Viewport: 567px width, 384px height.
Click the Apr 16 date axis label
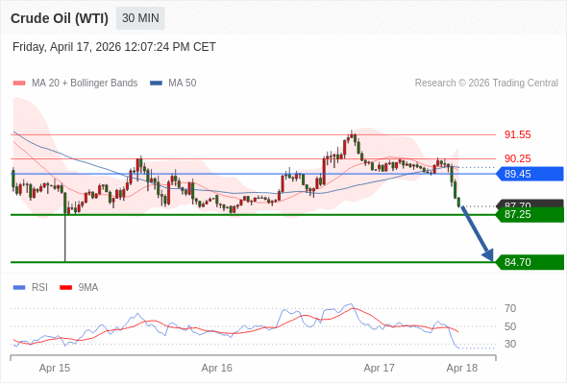click(216, 368)
